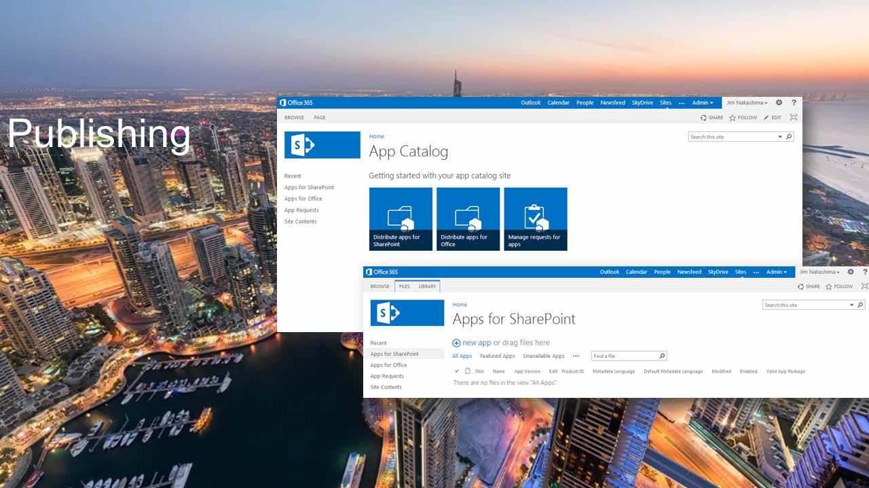Screen dimensions: 869x488
Task: Open search scope dropdown arrow in App Catalog window
Action: pyautogui.click(x=780, y=137)
